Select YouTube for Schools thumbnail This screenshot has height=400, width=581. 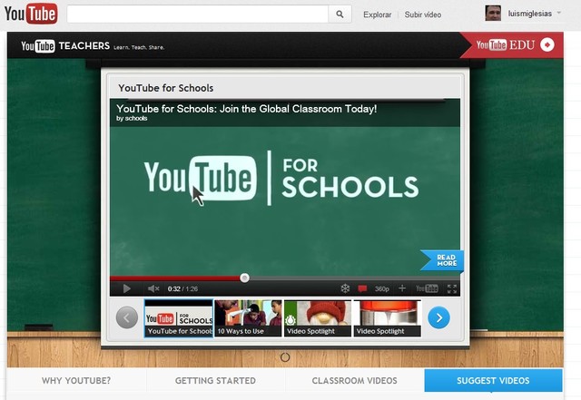[x=179, y=318]
